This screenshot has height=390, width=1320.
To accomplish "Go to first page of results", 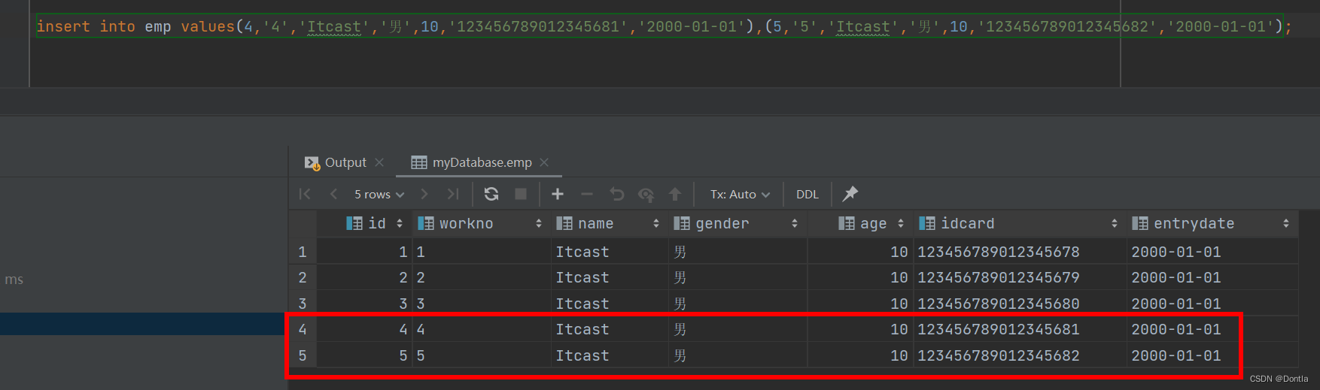I will click(x=305, y=194).
